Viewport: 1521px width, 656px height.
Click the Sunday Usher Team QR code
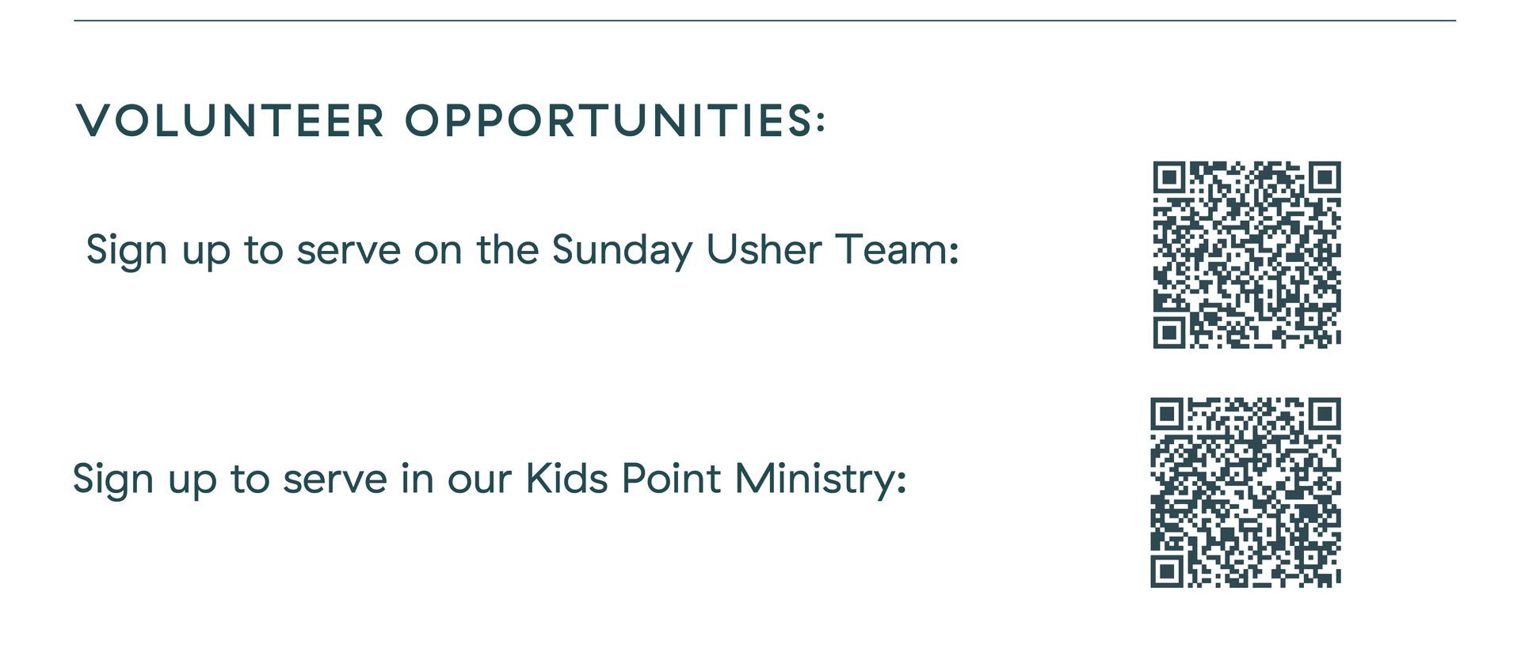coord(1247,255)
